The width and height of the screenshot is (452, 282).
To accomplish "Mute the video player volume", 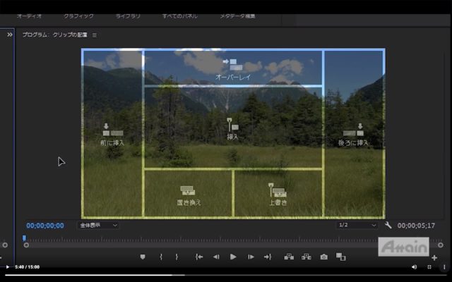I will pyautogui.click(x=415, y=267).
